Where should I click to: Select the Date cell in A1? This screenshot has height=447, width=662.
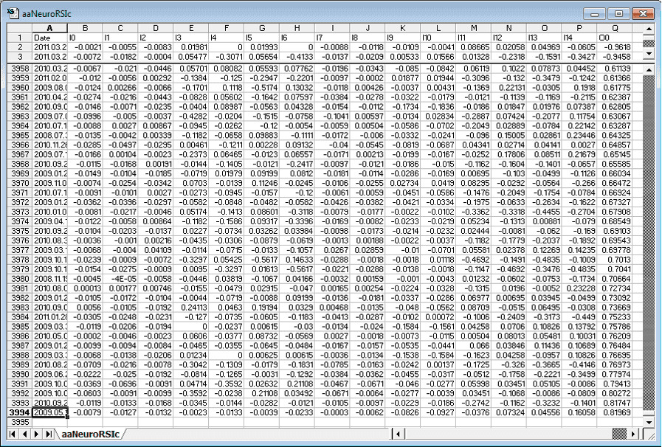(49, 36)
